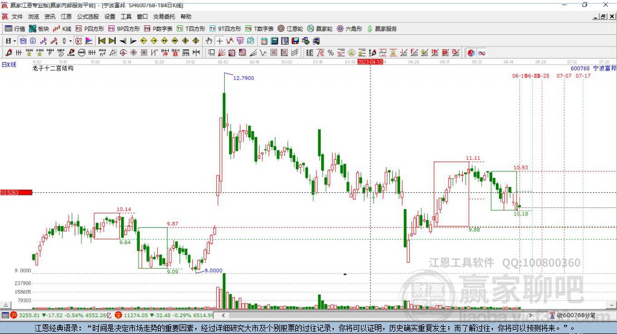Click the 07-07 forecast date label
Viewport: 617px width, 334px height.
click(x=564, y=75)
